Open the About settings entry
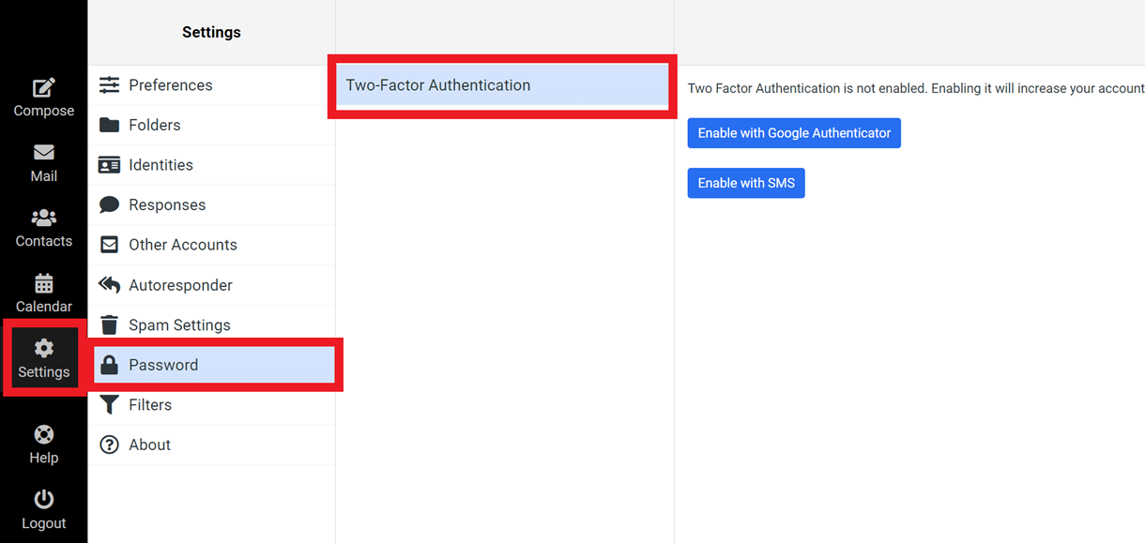1145x543 pixels. 211,445
